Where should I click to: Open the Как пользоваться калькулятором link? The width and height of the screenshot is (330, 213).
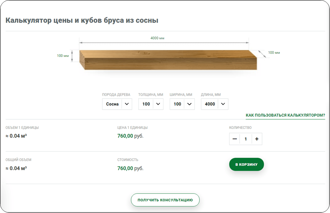pyautogui.click(x=285, y=115)
